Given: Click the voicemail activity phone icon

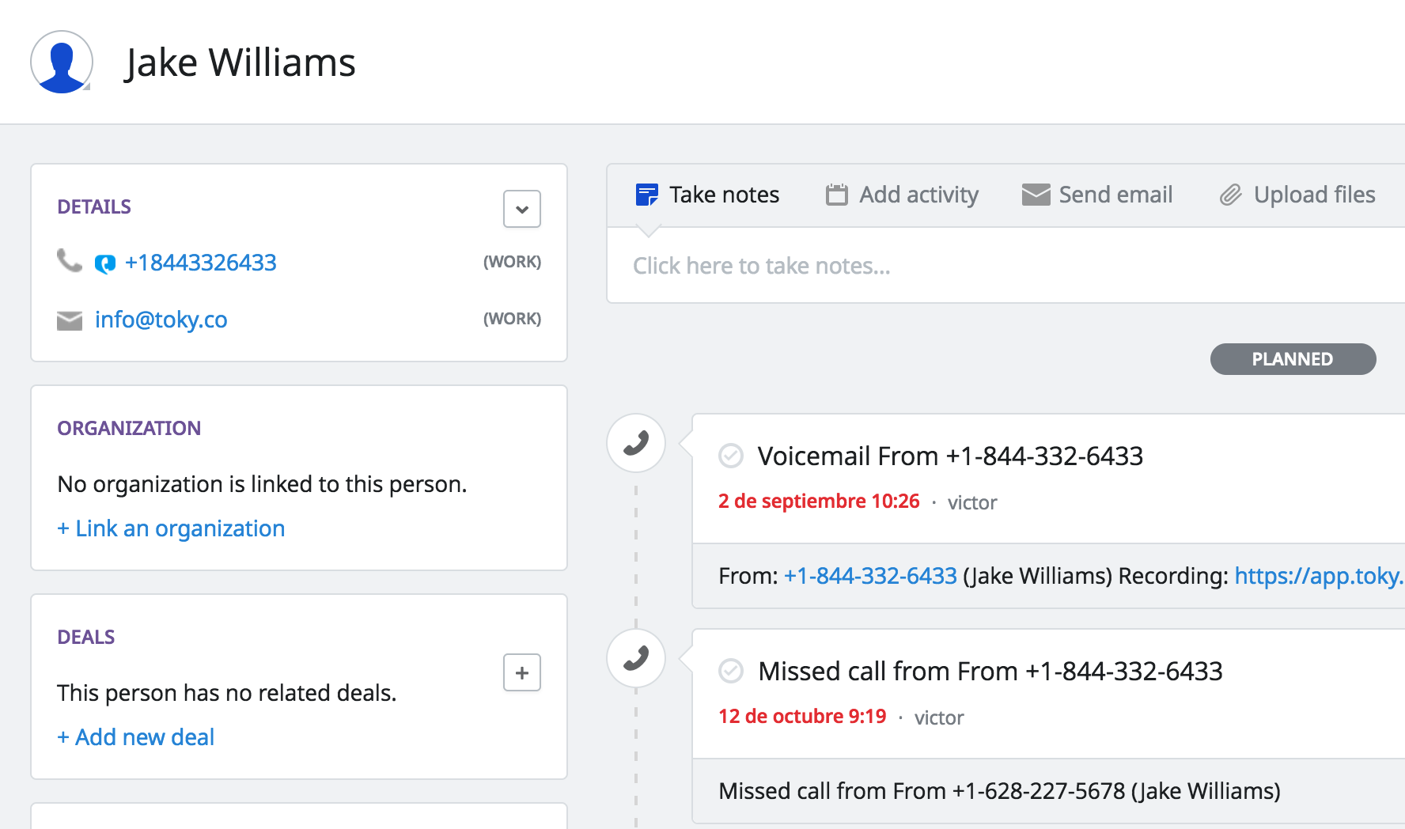Looking at the screenshot, I should tap(636, 443).
